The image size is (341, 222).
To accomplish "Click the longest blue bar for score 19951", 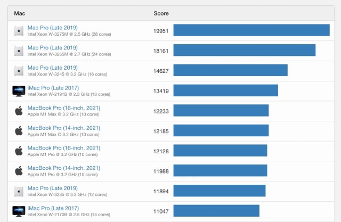I will 251,30.
